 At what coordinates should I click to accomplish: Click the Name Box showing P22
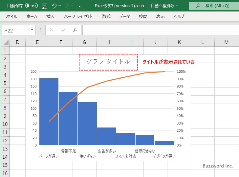click(16, 30)
